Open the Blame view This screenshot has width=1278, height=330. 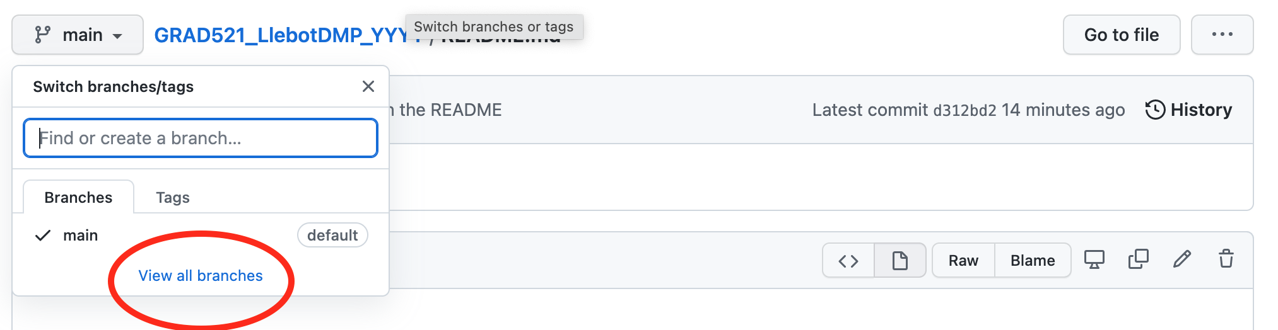(x=1033, y=261)
